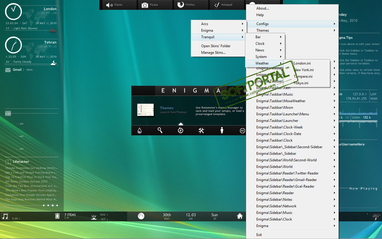
Task: Click the moon phase icon in the taskbar
Action: pos(141,216)
